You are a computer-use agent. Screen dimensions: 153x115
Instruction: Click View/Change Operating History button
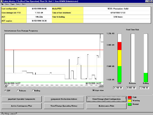[x=64, y=106]
